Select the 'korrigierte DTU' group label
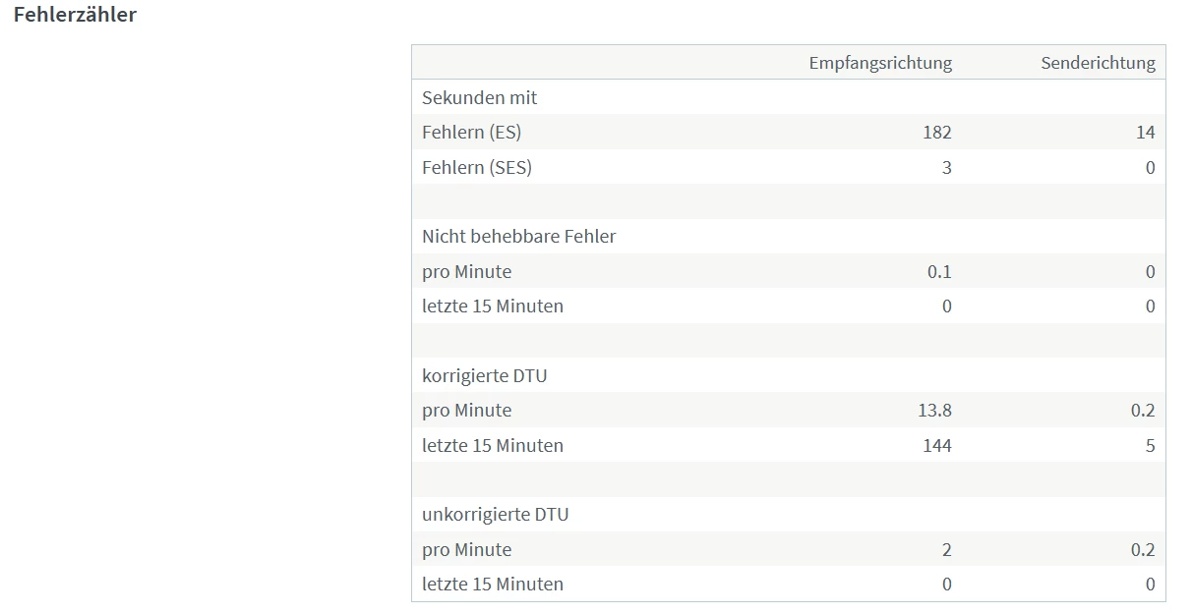1193x613 pixels. (x=484, y=375)
